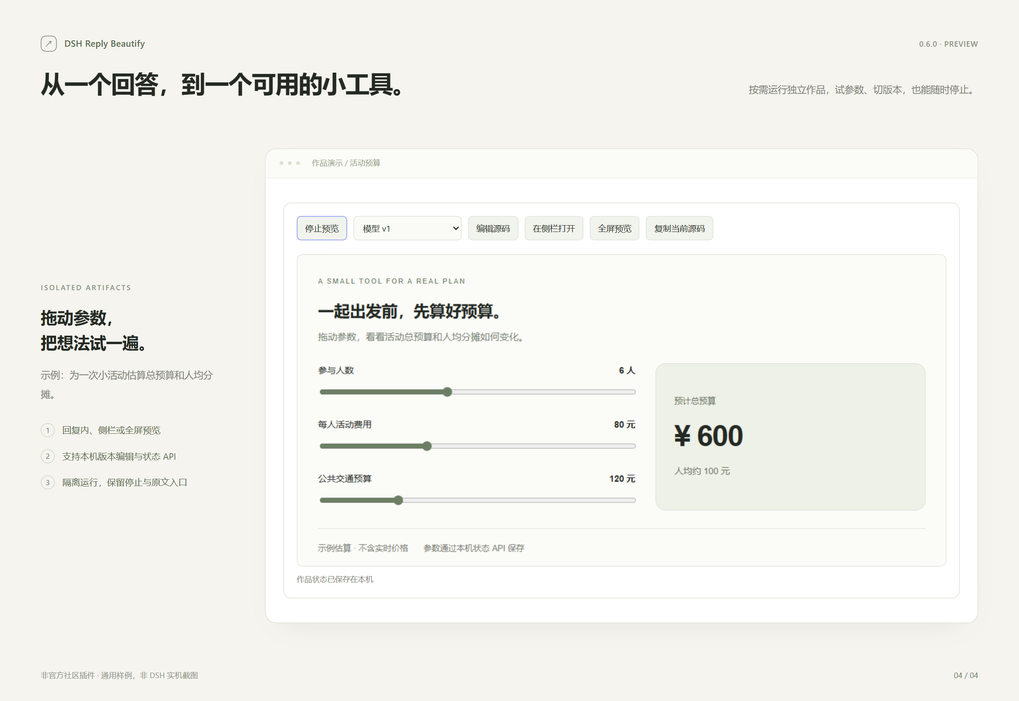Open artifact in sidebar via 在侧栏打开
Image resolution: width=1019 pixels, height=701 pixels.
click(554, 229)
